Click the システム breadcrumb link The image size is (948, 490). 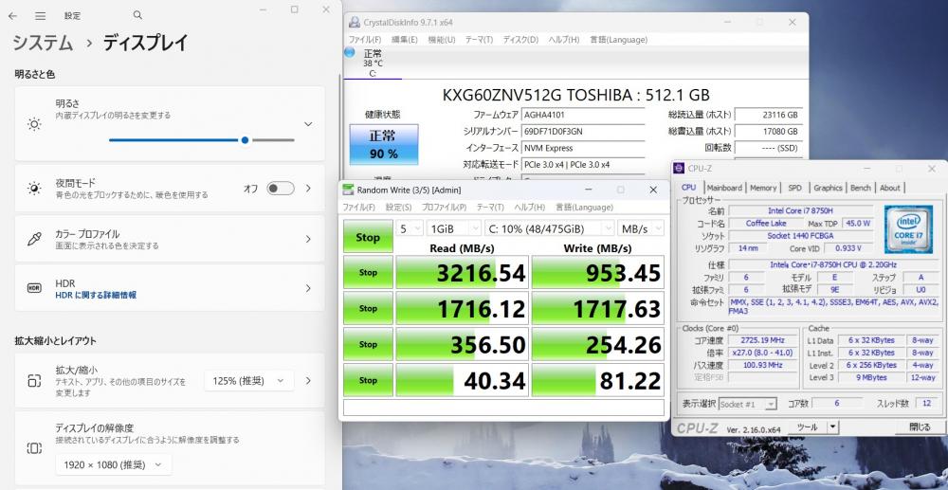coord(43,43)
